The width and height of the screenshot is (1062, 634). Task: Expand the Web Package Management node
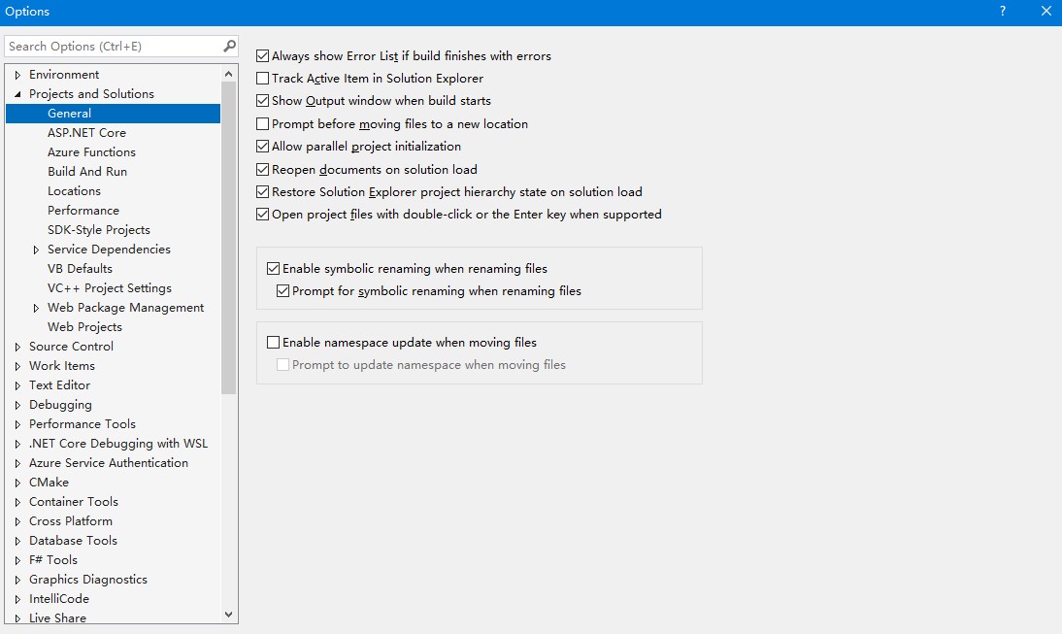[x=37, y=308]
